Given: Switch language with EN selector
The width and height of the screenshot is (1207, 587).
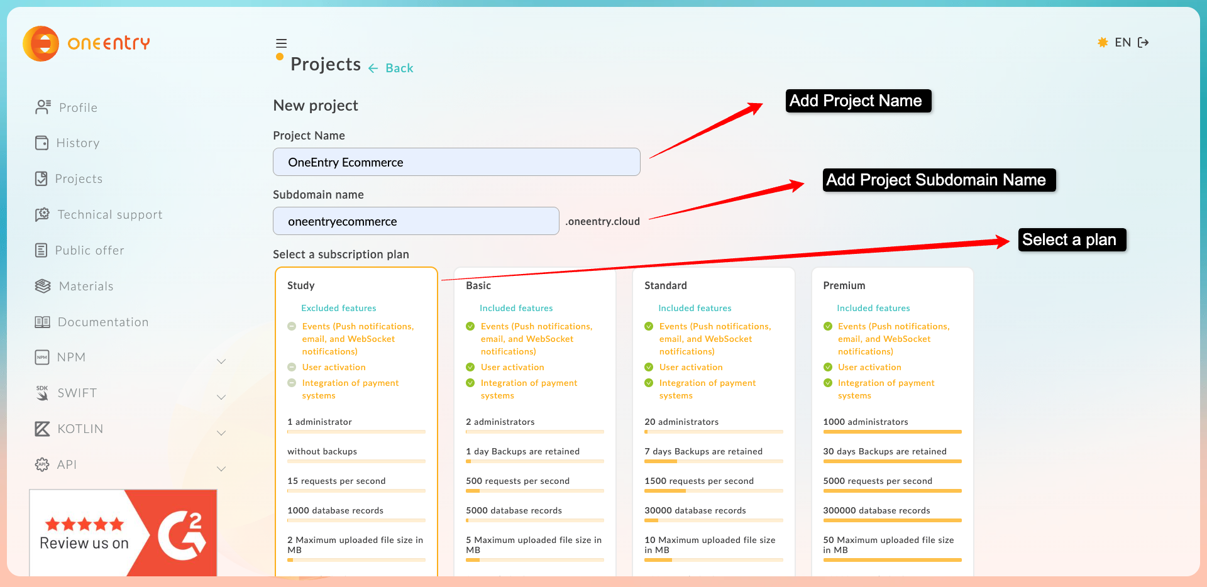Looking at the screenshot, I should [x=1123, y=42].
